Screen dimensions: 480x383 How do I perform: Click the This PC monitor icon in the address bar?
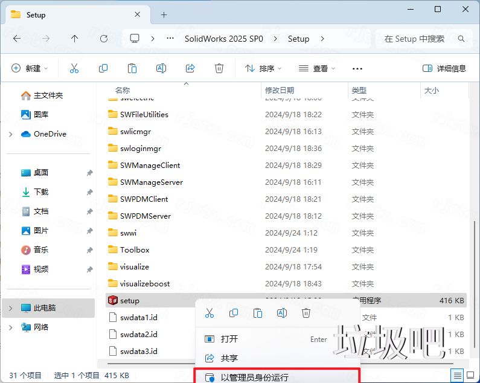(135, 39)
